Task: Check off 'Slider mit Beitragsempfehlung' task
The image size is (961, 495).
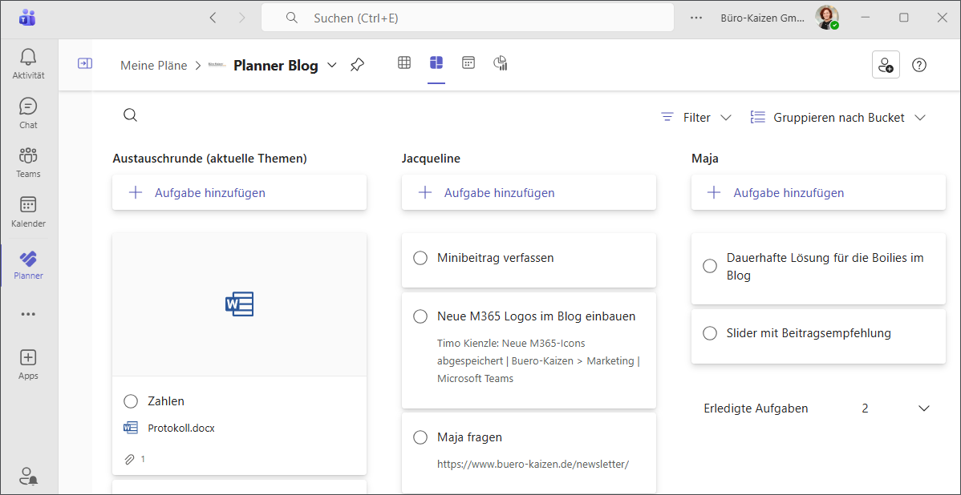Action: tap(710, 333)
